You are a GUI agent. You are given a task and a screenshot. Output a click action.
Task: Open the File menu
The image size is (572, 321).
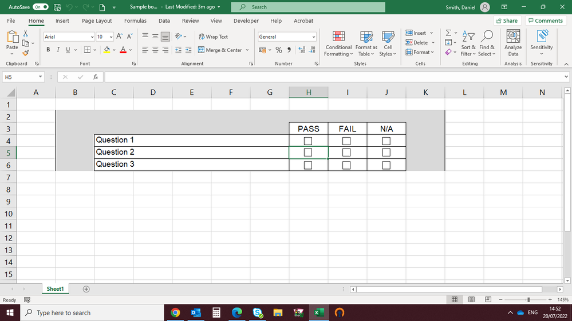click(11, 21)
